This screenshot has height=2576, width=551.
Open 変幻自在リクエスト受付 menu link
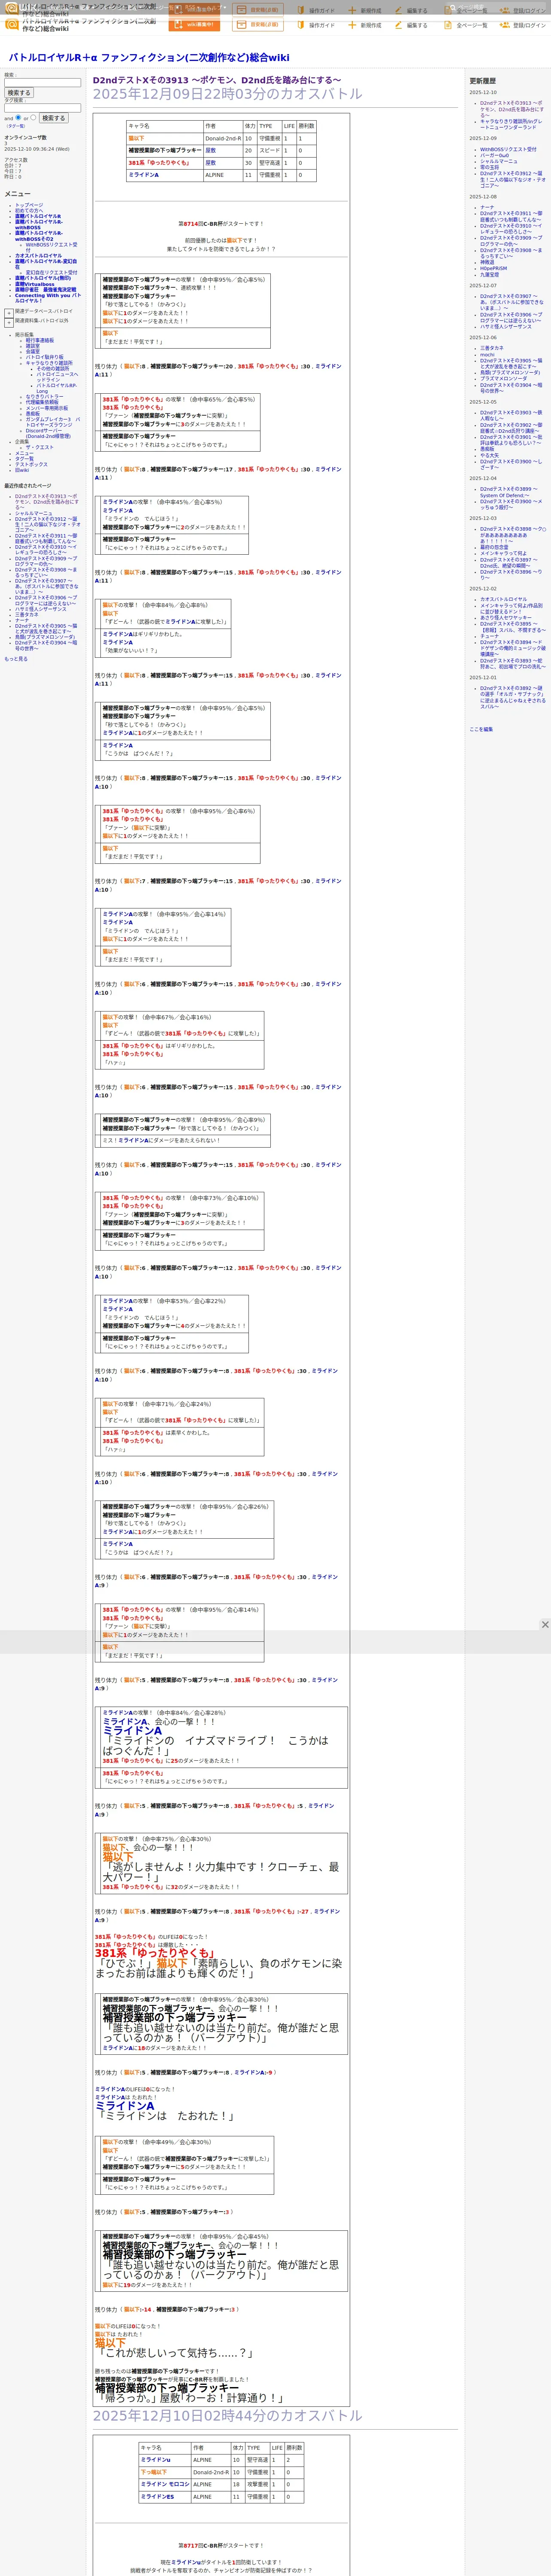tap(51, 272)
